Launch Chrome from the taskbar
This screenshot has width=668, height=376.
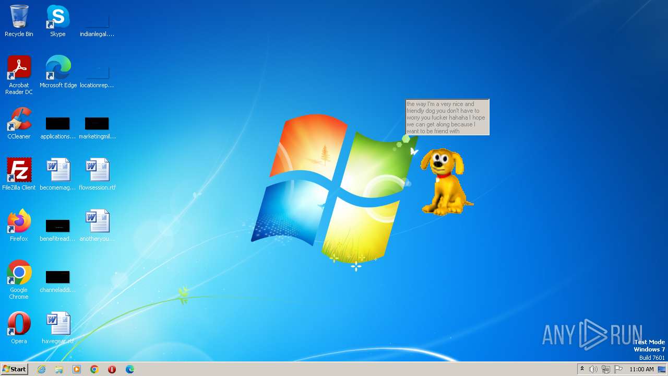coord(94,369)
